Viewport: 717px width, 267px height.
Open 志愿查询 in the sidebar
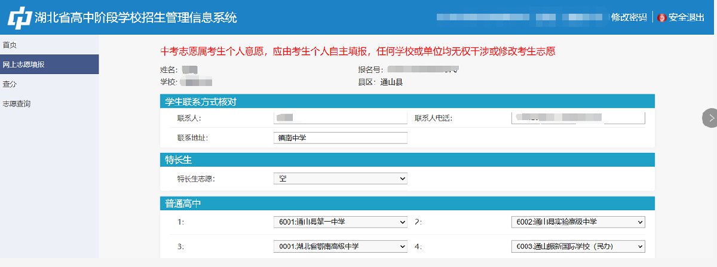tap(17, 104)
